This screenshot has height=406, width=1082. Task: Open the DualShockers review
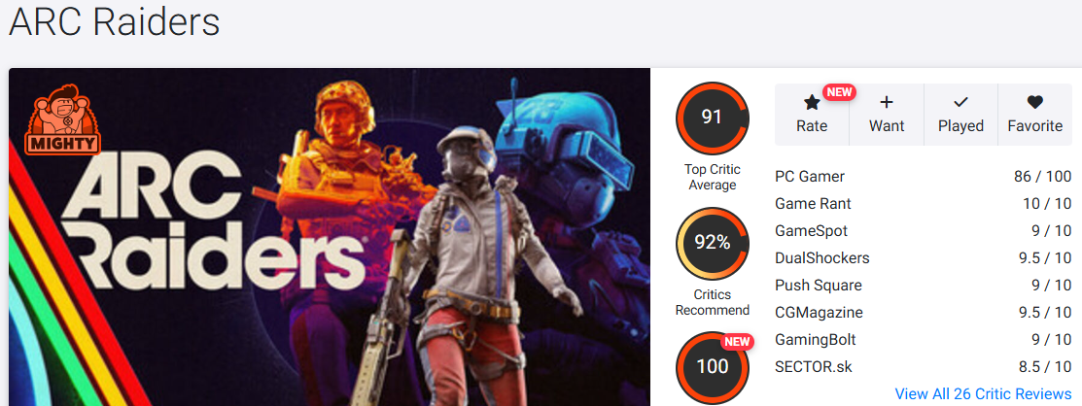pyautogui.click(x=821, y=258)
